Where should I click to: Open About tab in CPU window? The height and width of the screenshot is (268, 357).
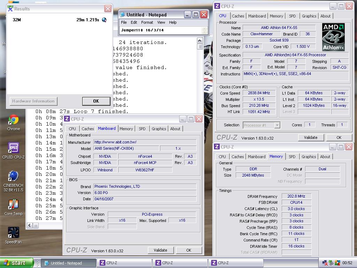coord(325,16)
